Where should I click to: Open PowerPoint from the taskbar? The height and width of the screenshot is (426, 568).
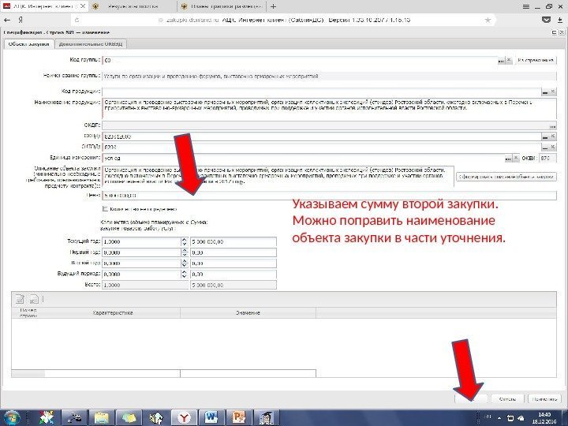[x=238, y=417]
